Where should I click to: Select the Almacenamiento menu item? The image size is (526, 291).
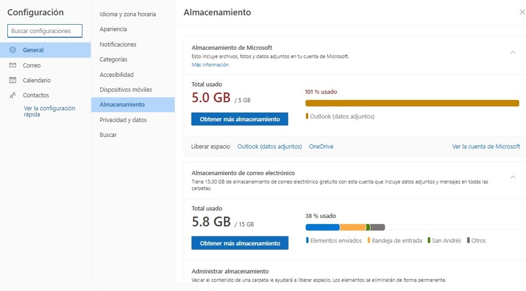click(133, 104)
